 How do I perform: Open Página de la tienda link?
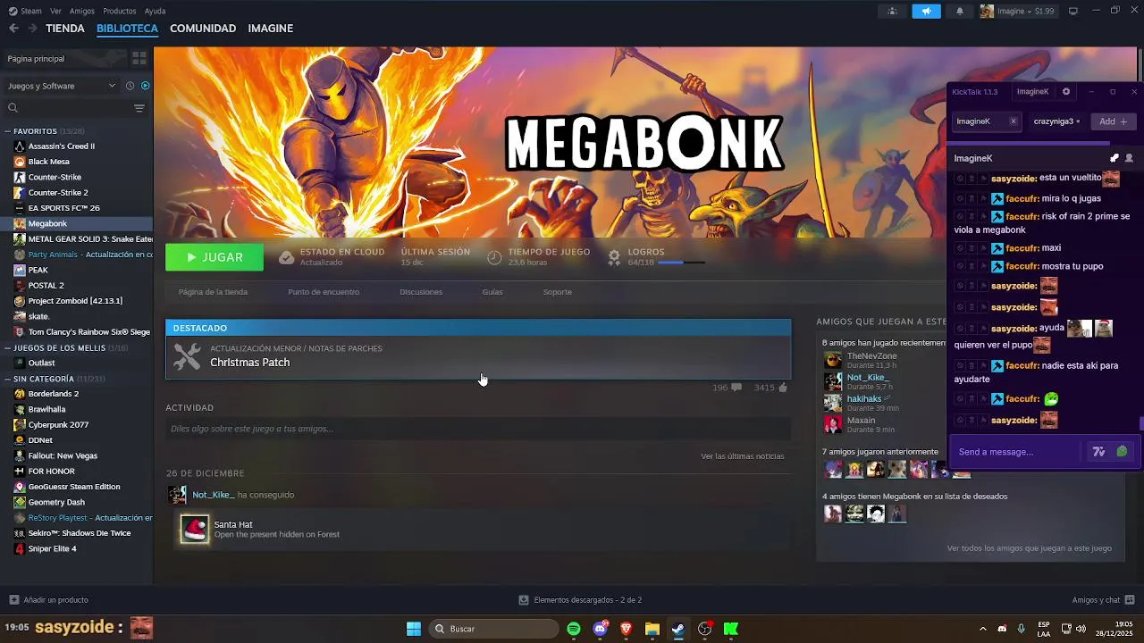coord(213,292)
